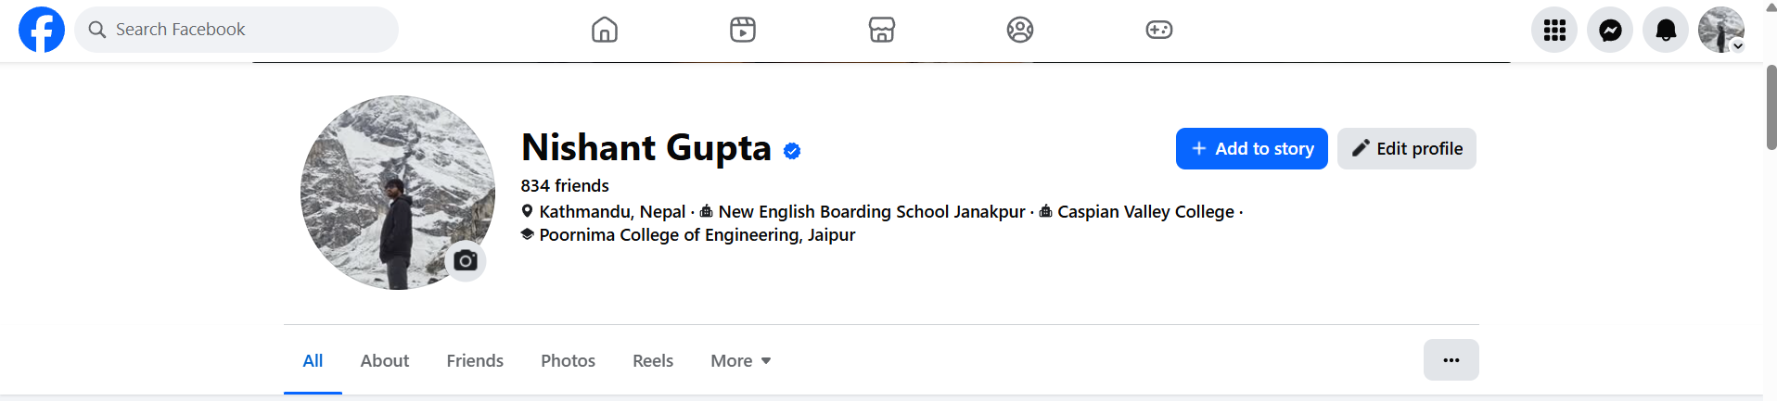1777x401 pixels.
Task: Expand the account menu avatar
Action: (x=1721, y=30)
